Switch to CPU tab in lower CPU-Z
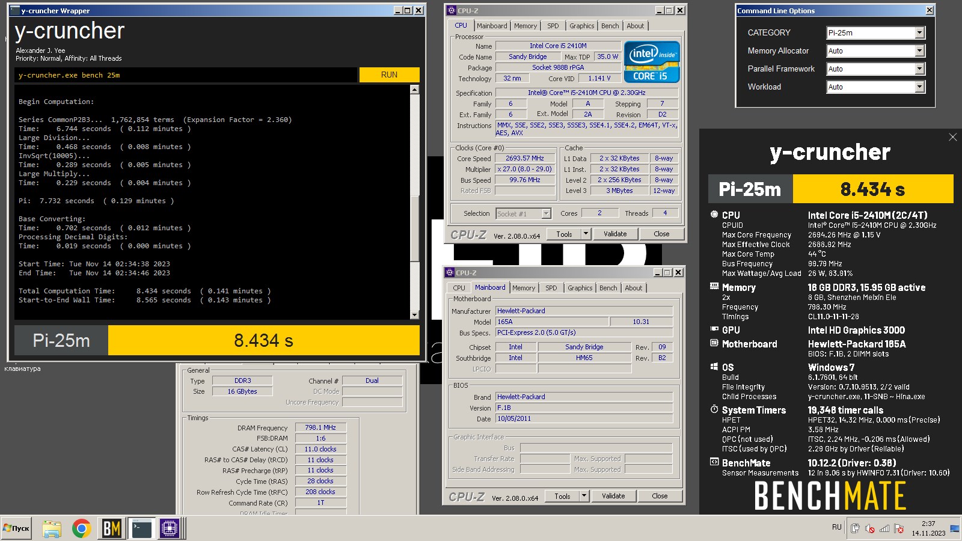962x541 pixels. coord(459,288)
